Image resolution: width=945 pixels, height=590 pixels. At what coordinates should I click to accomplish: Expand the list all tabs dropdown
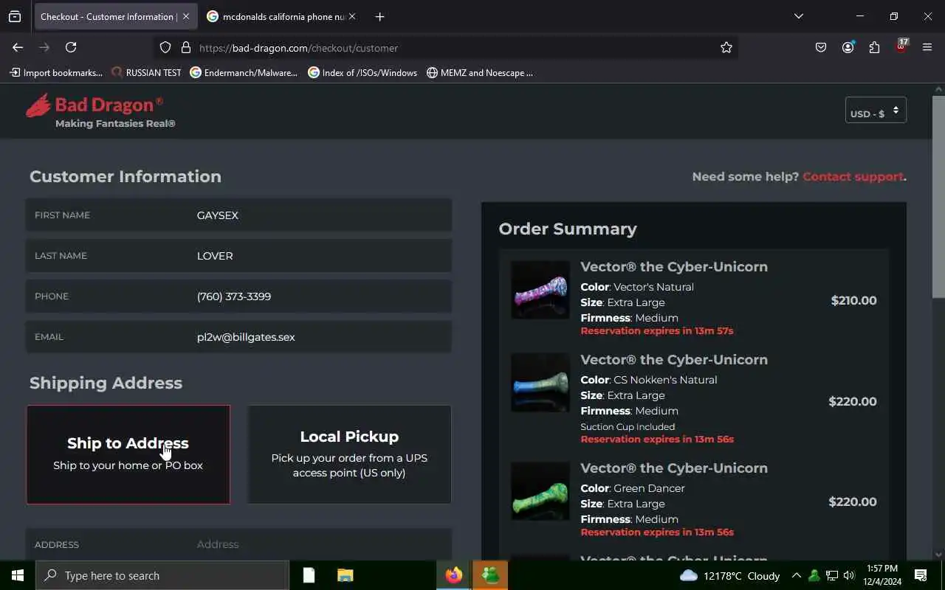(x=798, y=16)
